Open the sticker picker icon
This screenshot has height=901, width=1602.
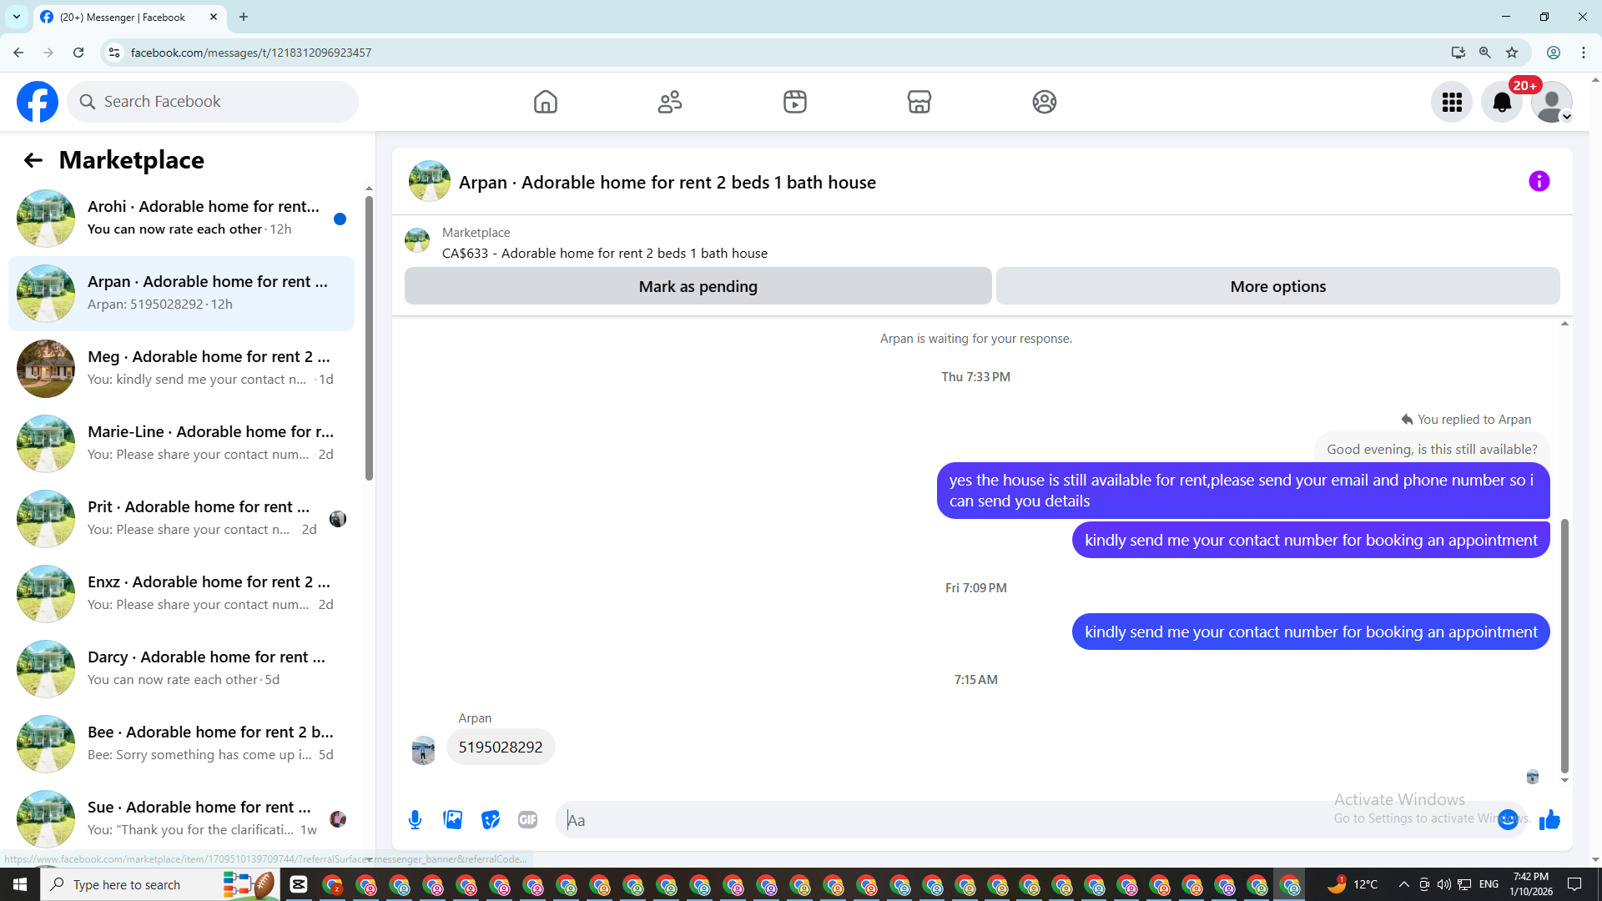tap(491, 820)
